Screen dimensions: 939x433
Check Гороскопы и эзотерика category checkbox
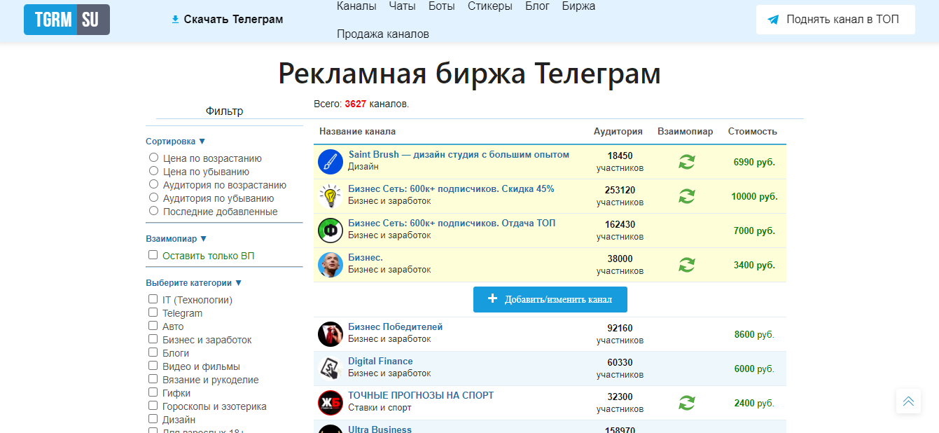click(x=153, y=406)
